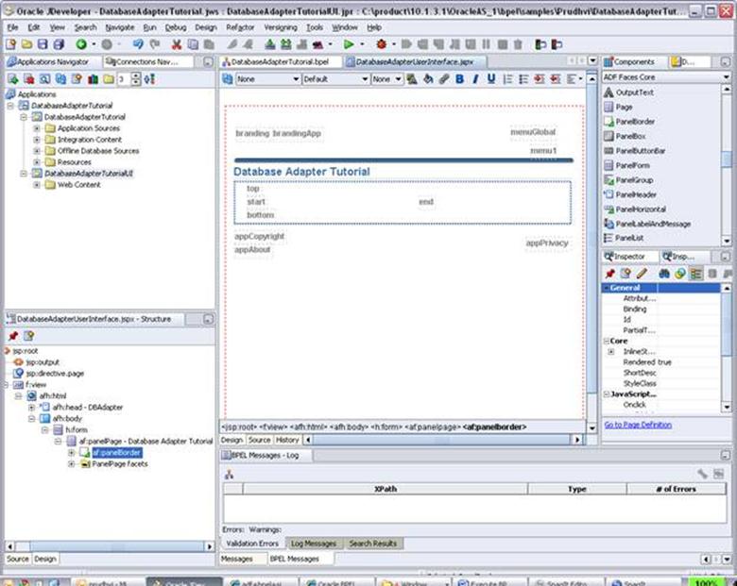This screenshot has width=737, height=586.
Task: Click the Structure panel horizontal scrollbar
Action: pyautogui.click(x=110, y=546)
